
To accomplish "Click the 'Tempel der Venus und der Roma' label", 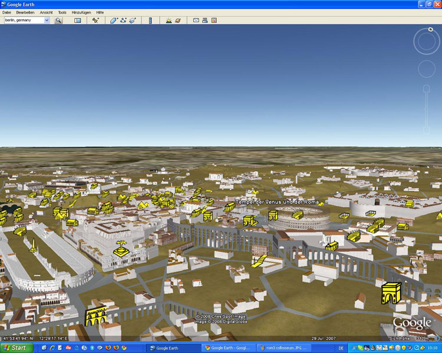I will (277, 202).
